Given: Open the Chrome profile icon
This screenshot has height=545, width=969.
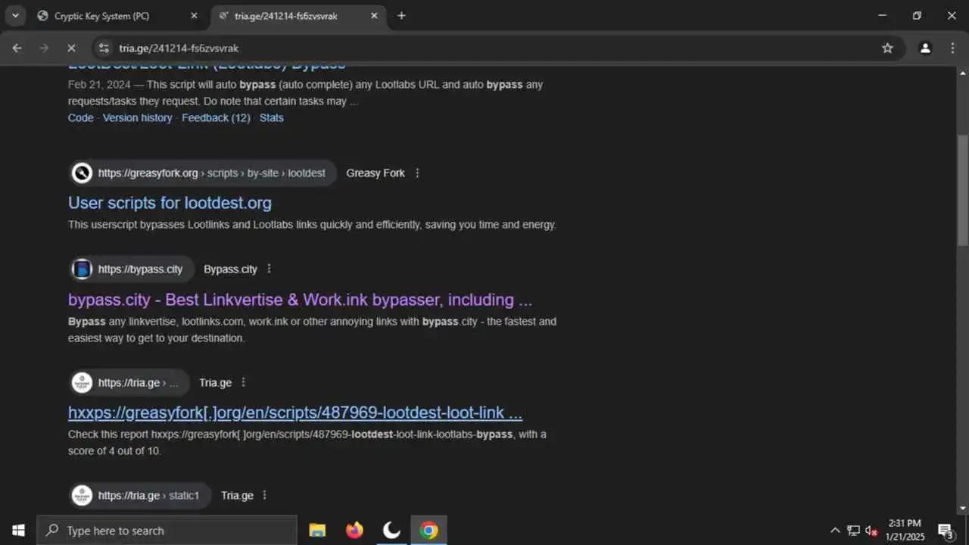Looking at the screenshot, I should point(925,48).
